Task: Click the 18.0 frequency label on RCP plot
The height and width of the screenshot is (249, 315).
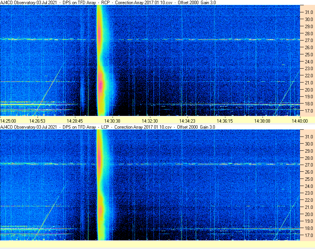Action: coord(309,104)
